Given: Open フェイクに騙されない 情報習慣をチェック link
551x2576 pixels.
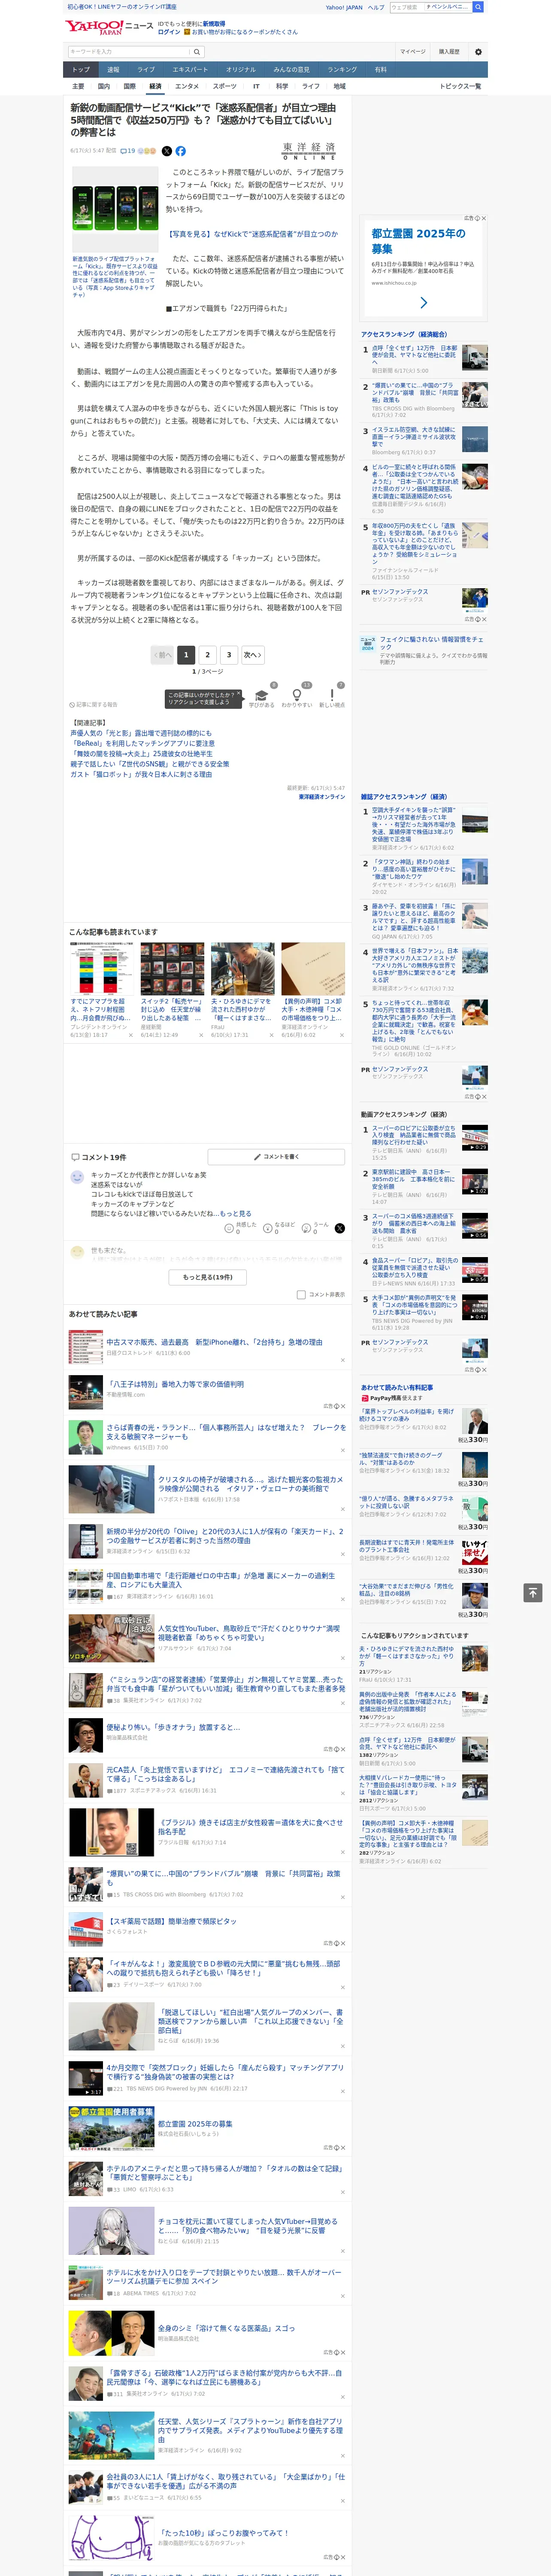Looking at the screenshot, I should coord(431,643).
